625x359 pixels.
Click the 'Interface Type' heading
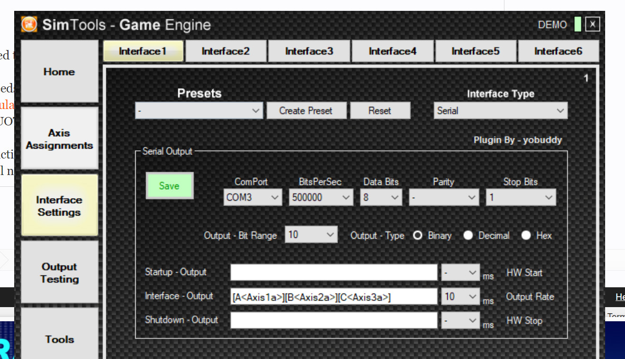(501, 94)
